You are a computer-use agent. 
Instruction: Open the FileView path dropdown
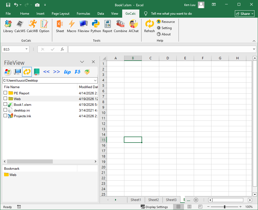pyautogui.click(x=95, y=81)
